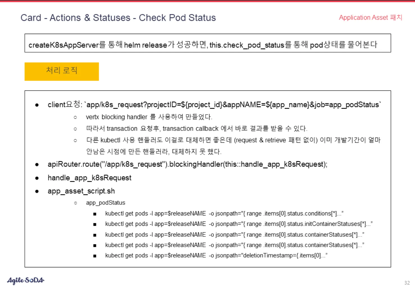The width and height of the screenshot is (415, 287).
Task: Click the yellow '처리 로직' box
Action: (x=62, y=71)
